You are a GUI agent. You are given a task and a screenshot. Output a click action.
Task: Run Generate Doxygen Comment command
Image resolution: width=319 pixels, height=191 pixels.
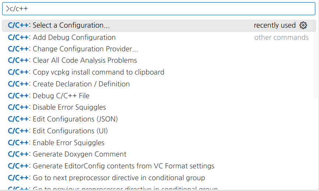point(80,154)
